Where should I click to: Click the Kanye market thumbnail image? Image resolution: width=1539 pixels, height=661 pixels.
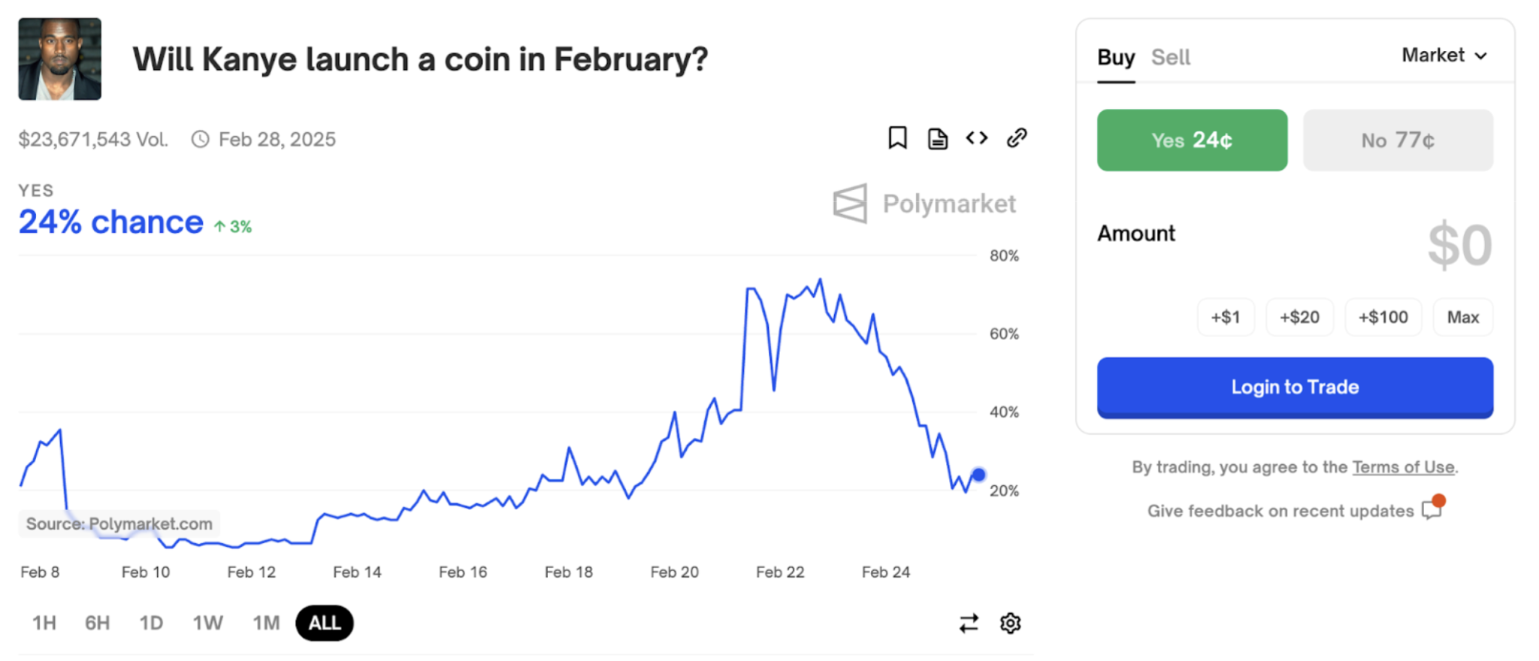click(x=60, y=59)
